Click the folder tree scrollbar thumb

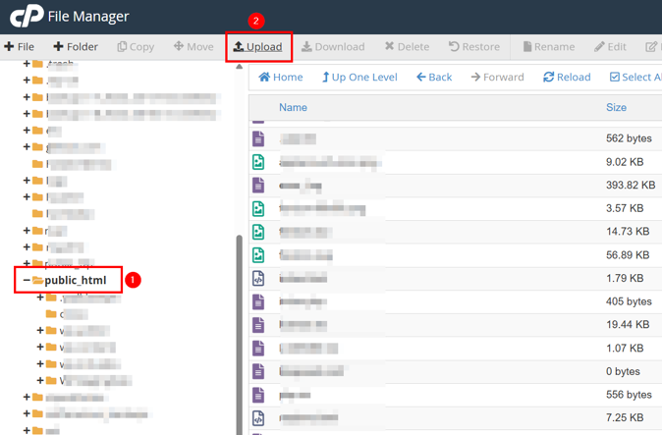point(239,334)
